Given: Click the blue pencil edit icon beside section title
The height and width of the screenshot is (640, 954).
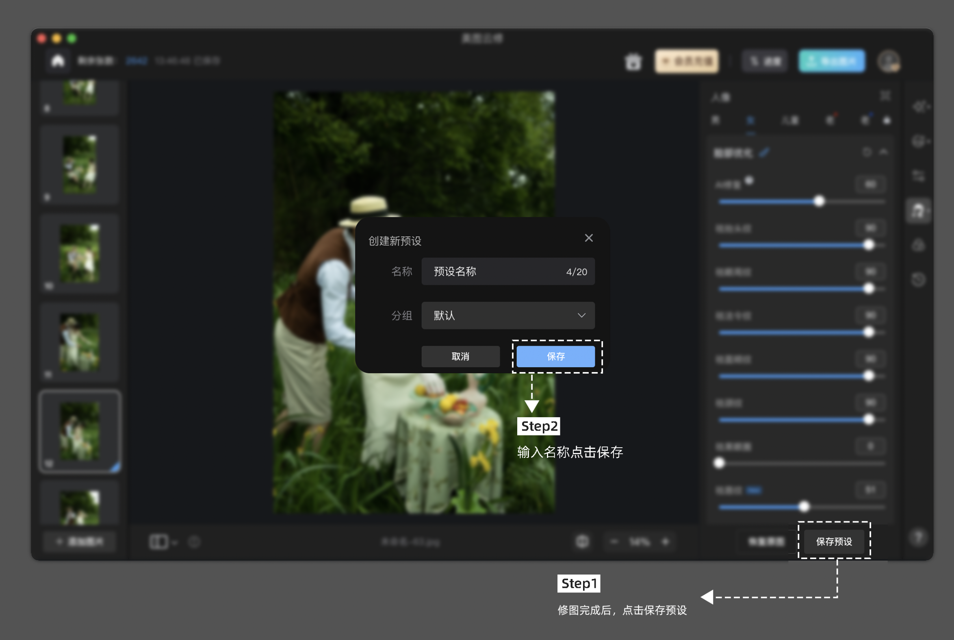Looking at the screenshot, I should (x=764, y=152).
